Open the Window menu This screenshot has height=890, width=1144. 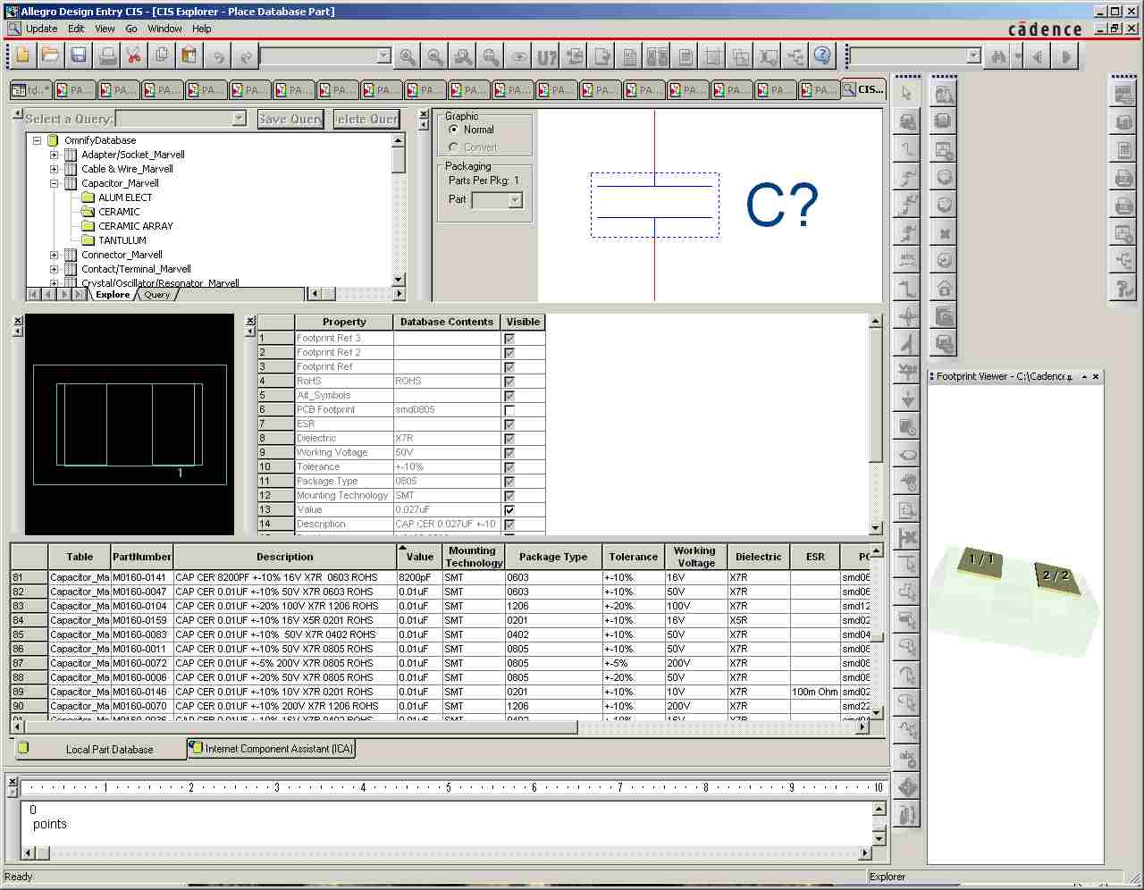[164, 29]
